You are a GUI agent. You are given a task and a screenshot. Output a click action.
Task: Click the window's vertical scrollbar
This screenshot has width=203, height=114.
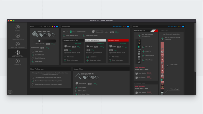tap(195, 47)
